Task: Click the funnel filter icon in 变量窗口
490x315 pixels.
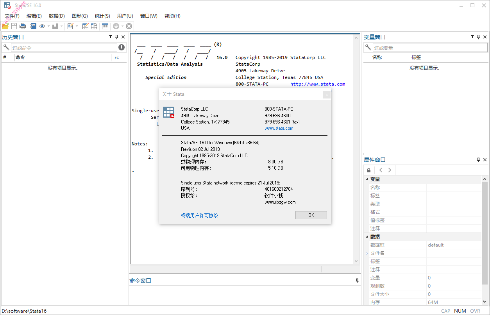Action: click(x=472, y=37)
